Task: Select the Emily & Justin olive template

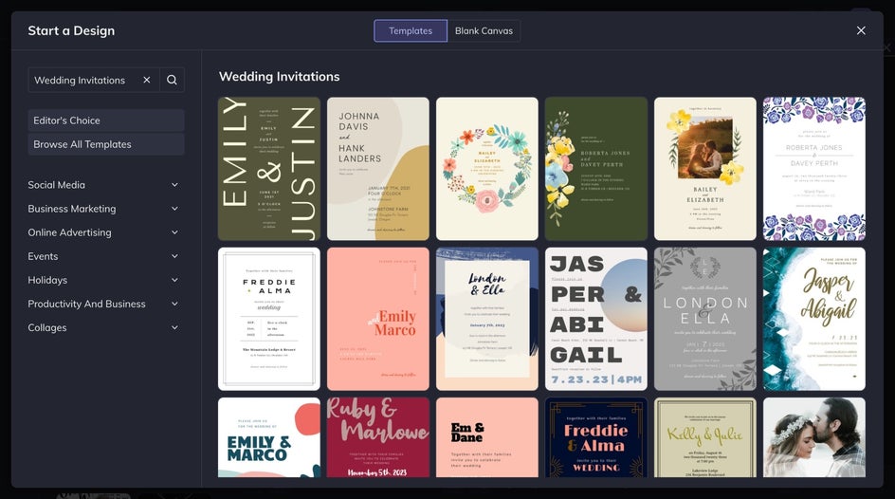Action: (269, 169)
